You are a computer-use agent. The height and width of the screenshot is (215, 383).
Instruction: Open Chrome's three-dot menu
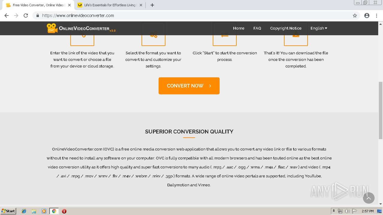pyautogui.click(x=376, y=16)
